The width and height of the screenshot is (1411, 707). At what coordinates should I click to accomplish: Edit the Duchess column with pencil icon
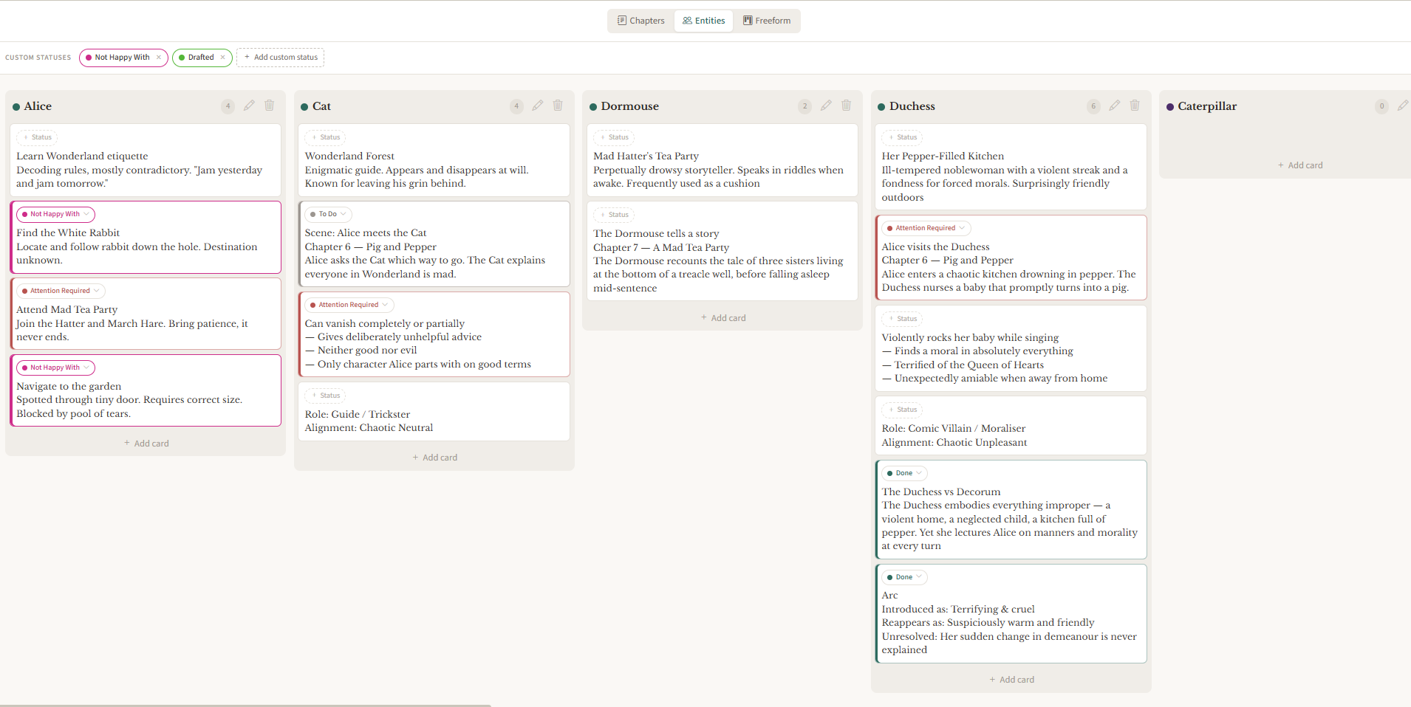1115,106
